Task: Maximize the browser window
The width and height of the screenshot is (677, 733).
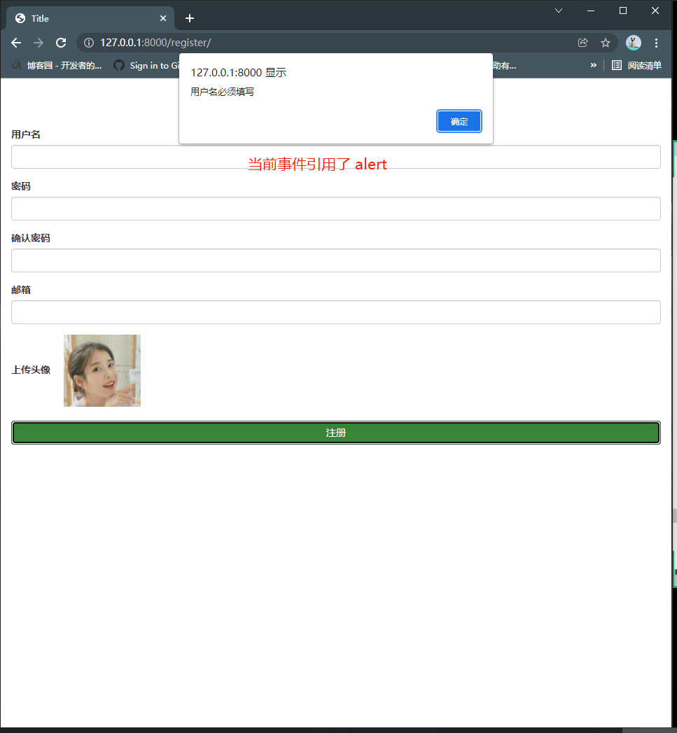Action: 623,11
